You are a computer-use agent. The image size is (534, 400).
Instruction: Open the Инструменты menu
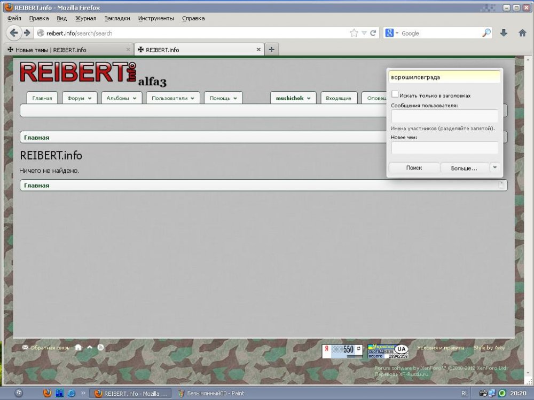156,18
